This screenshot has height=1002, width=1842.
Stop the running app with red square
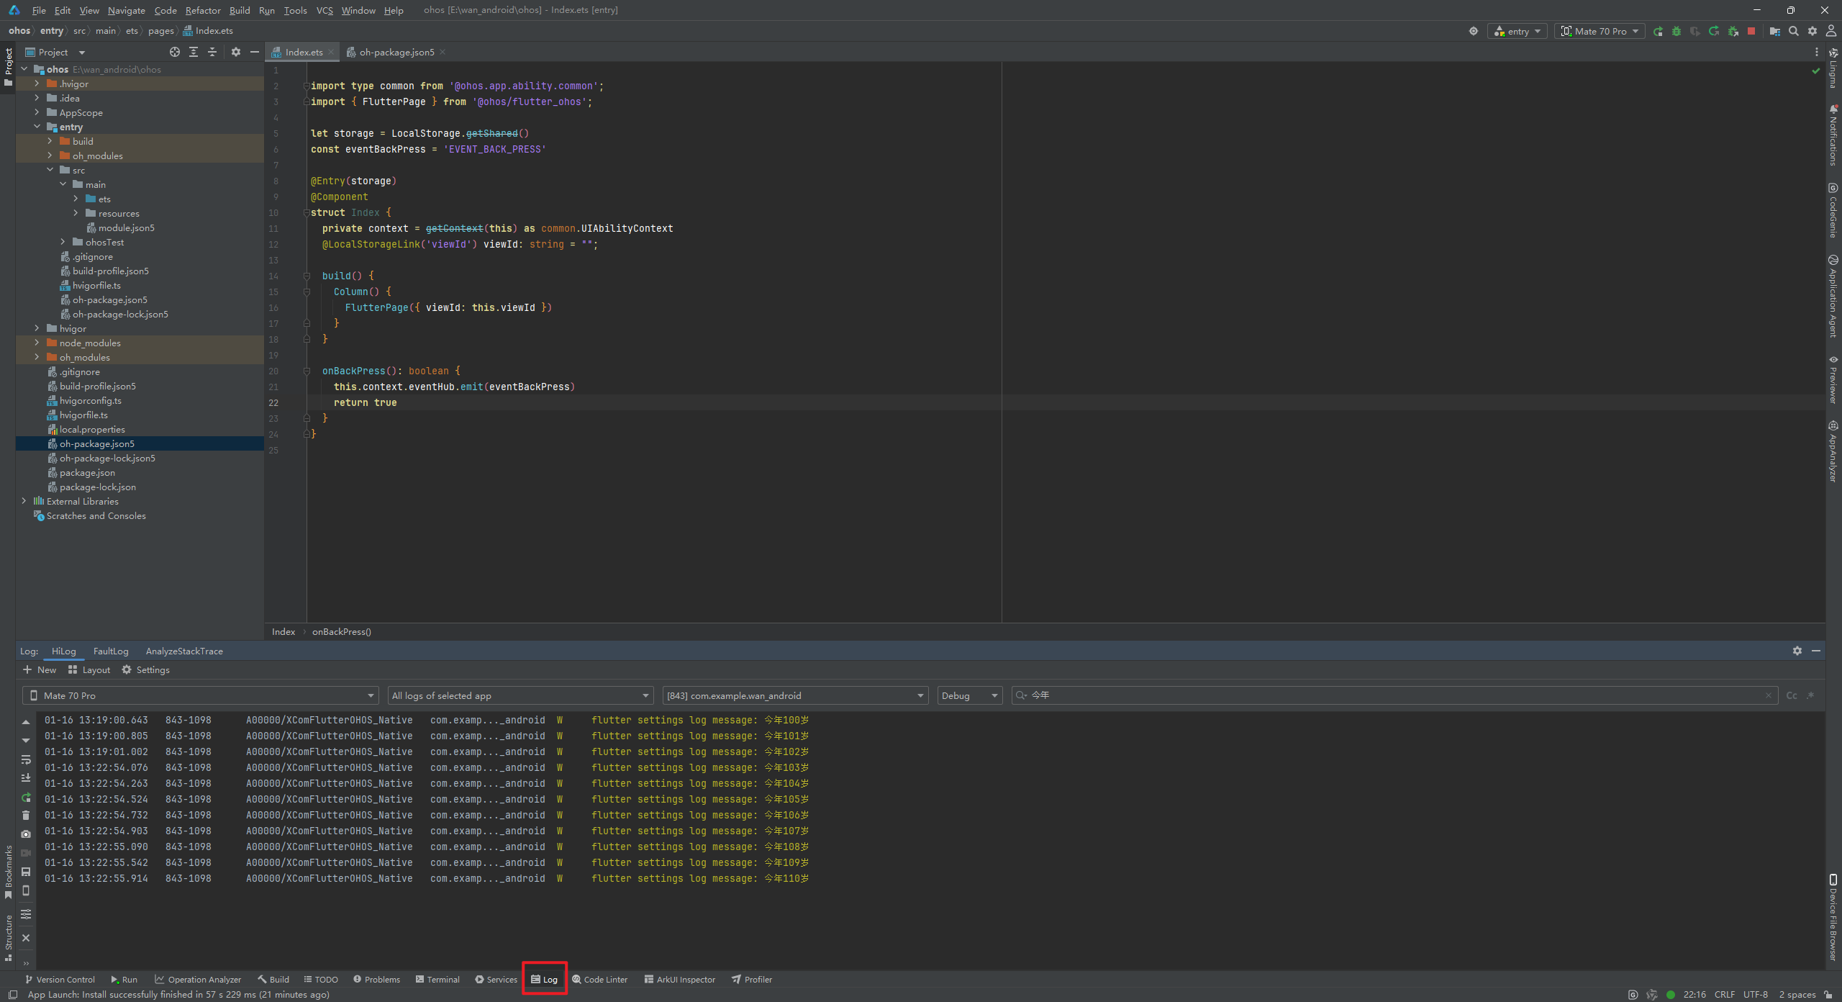1751,31
